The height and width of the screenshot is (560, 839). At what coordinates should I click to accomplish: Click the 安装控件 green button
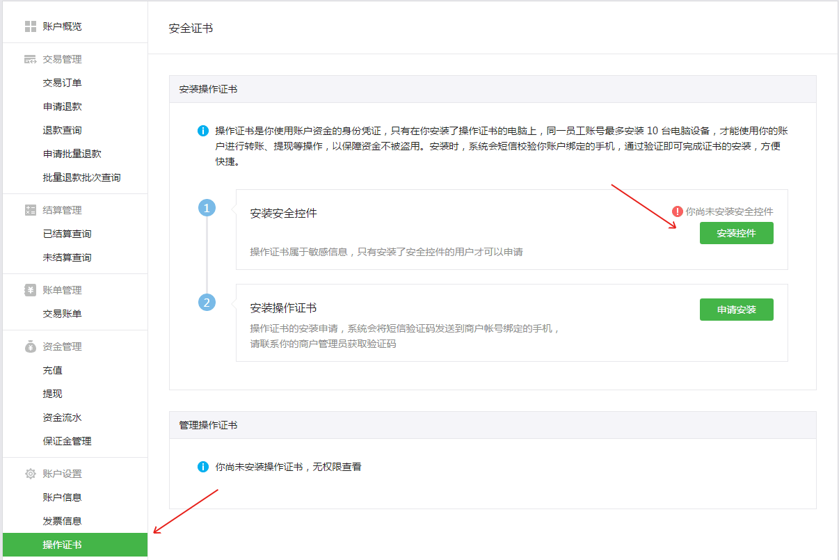[736, 232]
